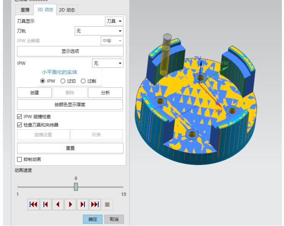Toggle IPW 碰撞检查 checkbox
Viewport: 284px width, 226px height.
(x=19, y=116)
